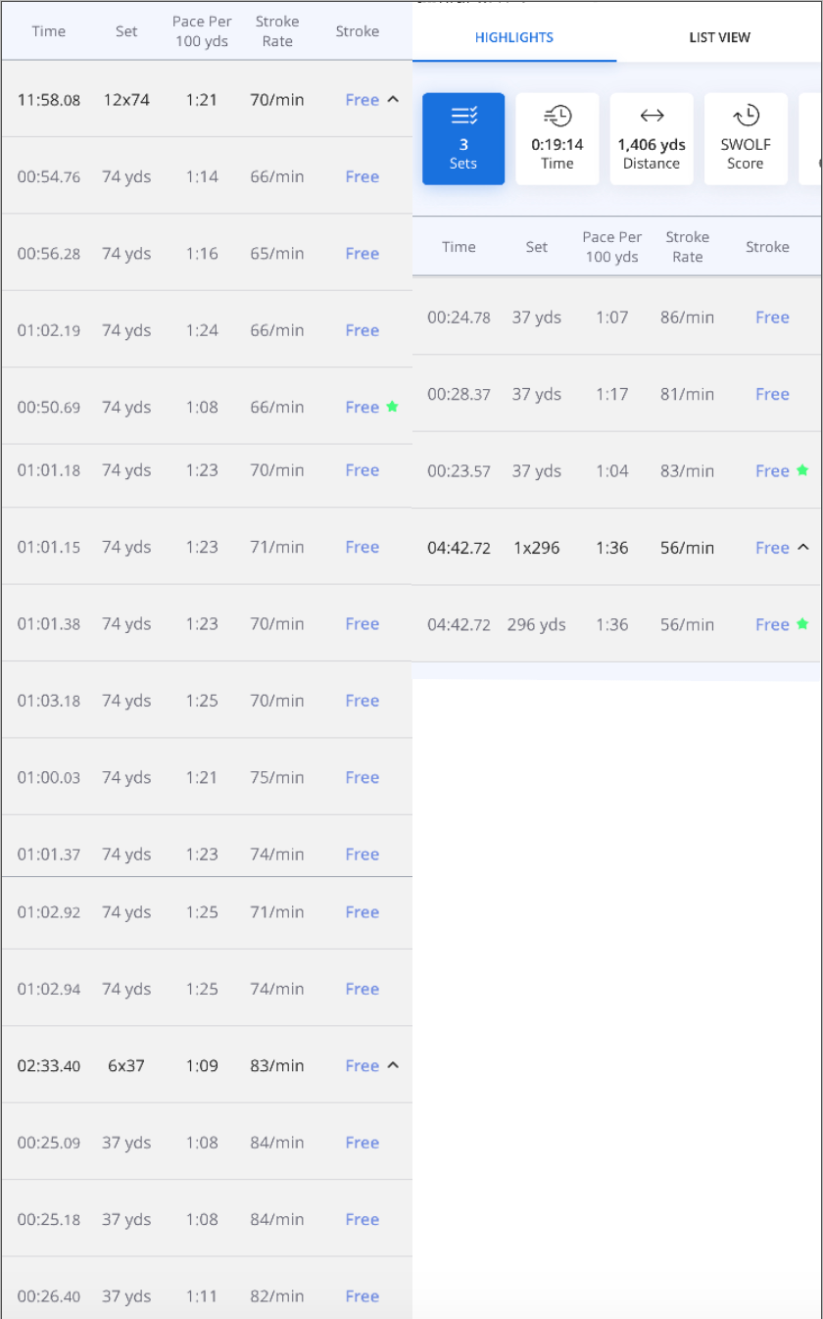Click Free link on 00:28.37 lap
Image resolution: width=823 pixels, height=1319 pixels.
coord(772,394)
